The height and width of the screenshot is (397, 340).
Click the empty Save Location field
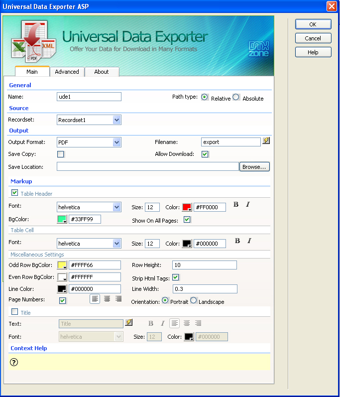(148, 166)
